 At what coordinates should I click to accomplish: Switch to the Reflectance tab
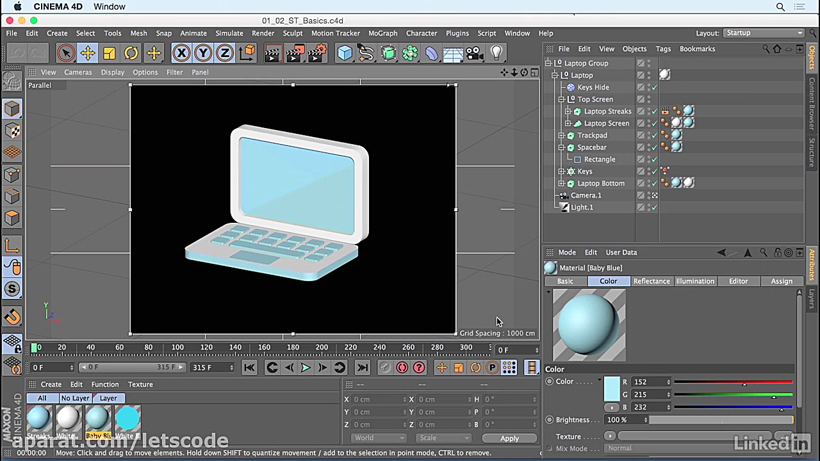click(651, 281)
